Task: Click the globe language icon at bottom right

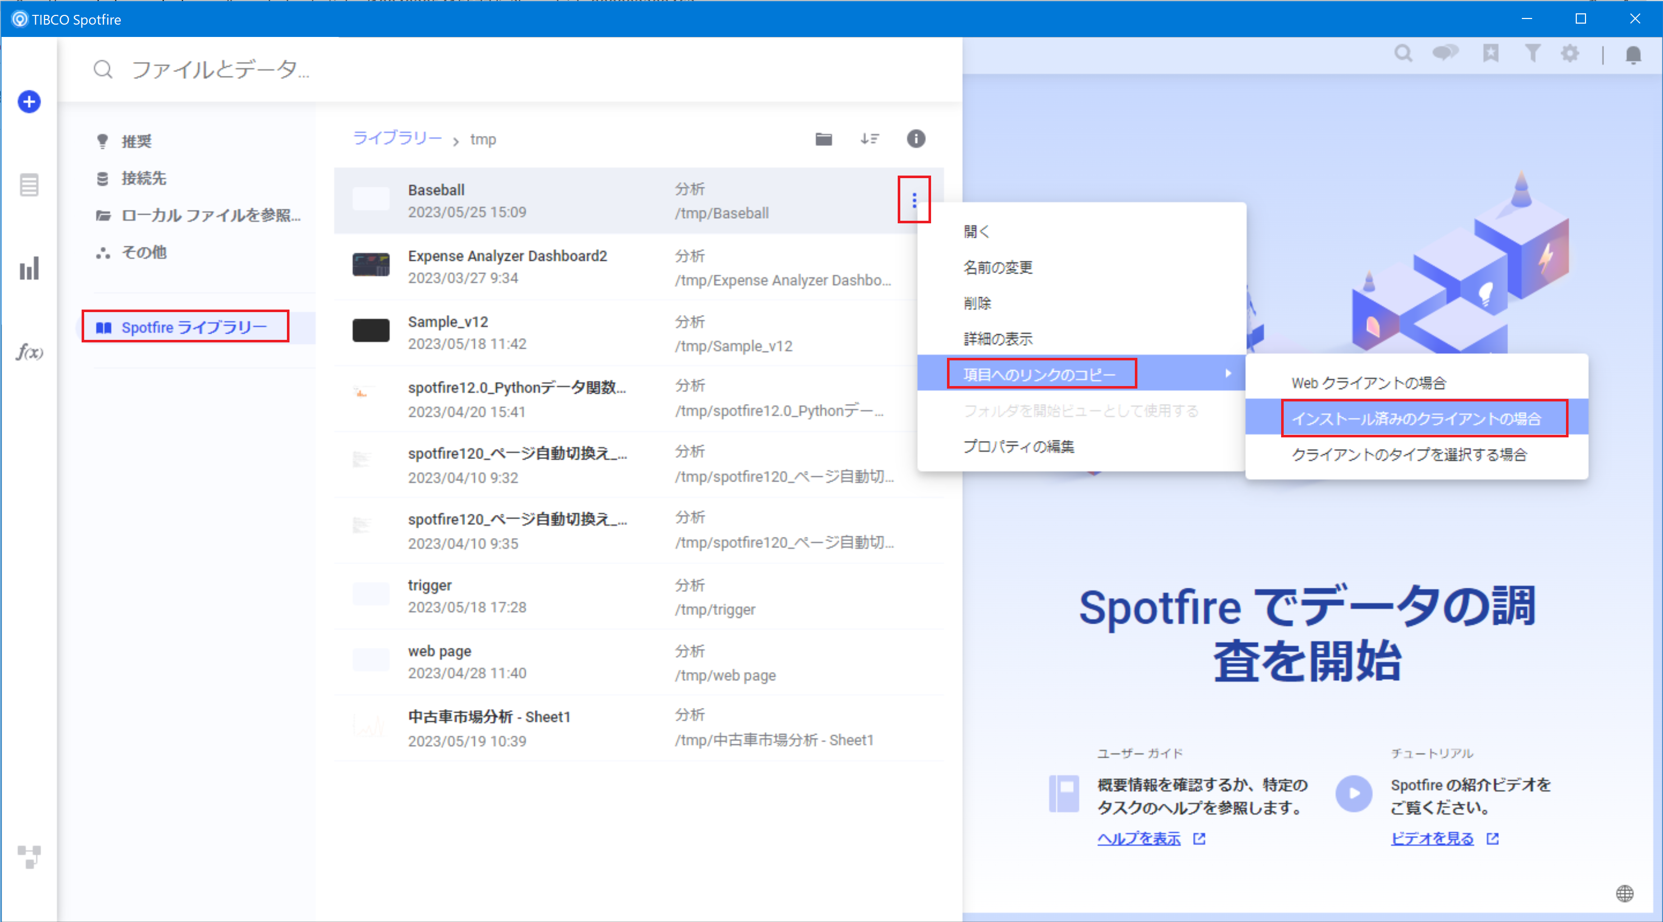Action: coord(1625,894)
